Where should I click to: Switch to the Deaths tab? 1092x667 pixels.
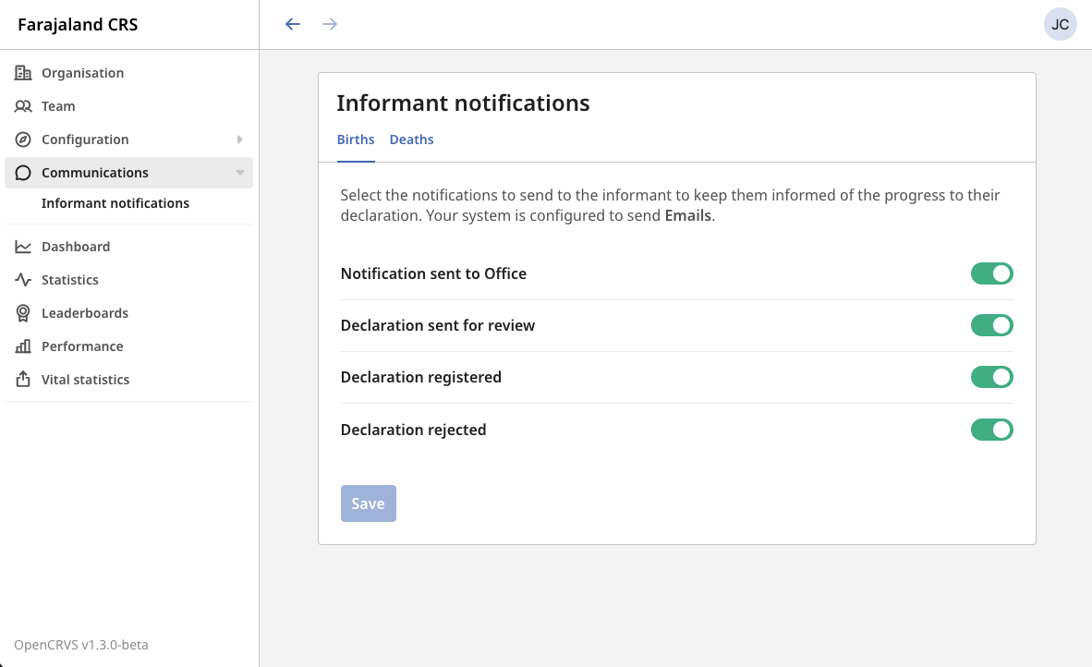tap(411, 139)
